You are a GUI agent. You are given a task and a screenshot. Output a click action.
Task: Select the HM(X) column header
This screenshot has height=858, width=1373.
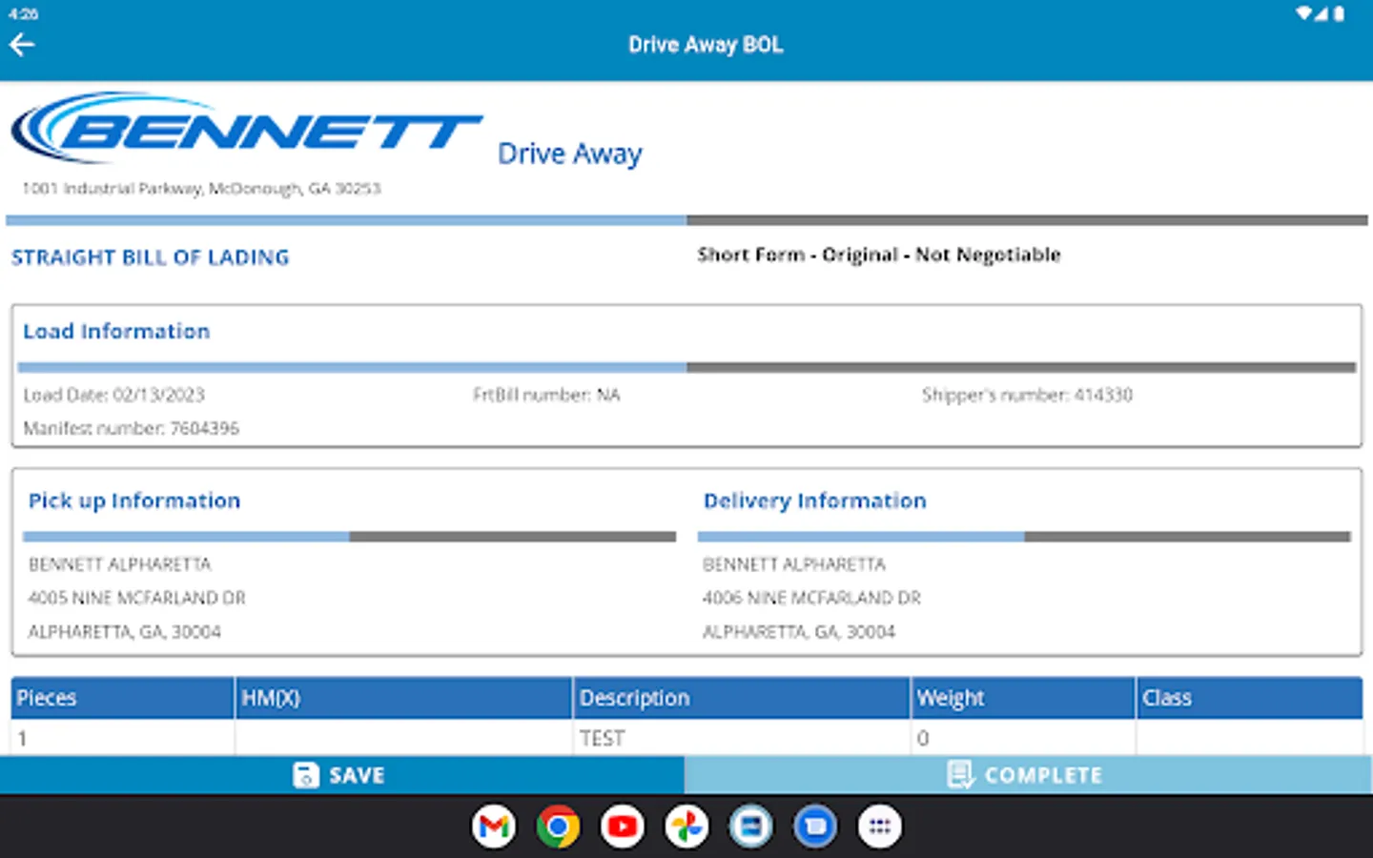(403, 698)
